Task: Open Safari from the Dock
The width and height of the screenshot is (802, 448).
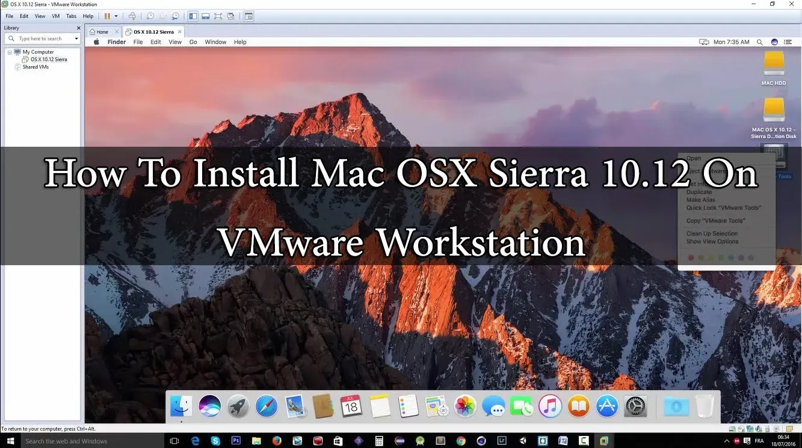Action: (267, 407)
